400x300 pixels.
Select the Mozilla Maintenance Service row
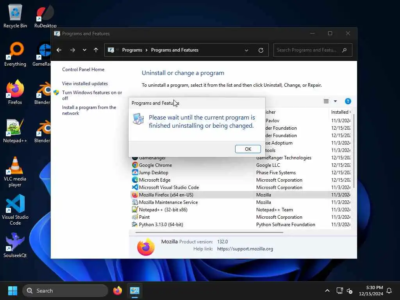coord(241,202)
